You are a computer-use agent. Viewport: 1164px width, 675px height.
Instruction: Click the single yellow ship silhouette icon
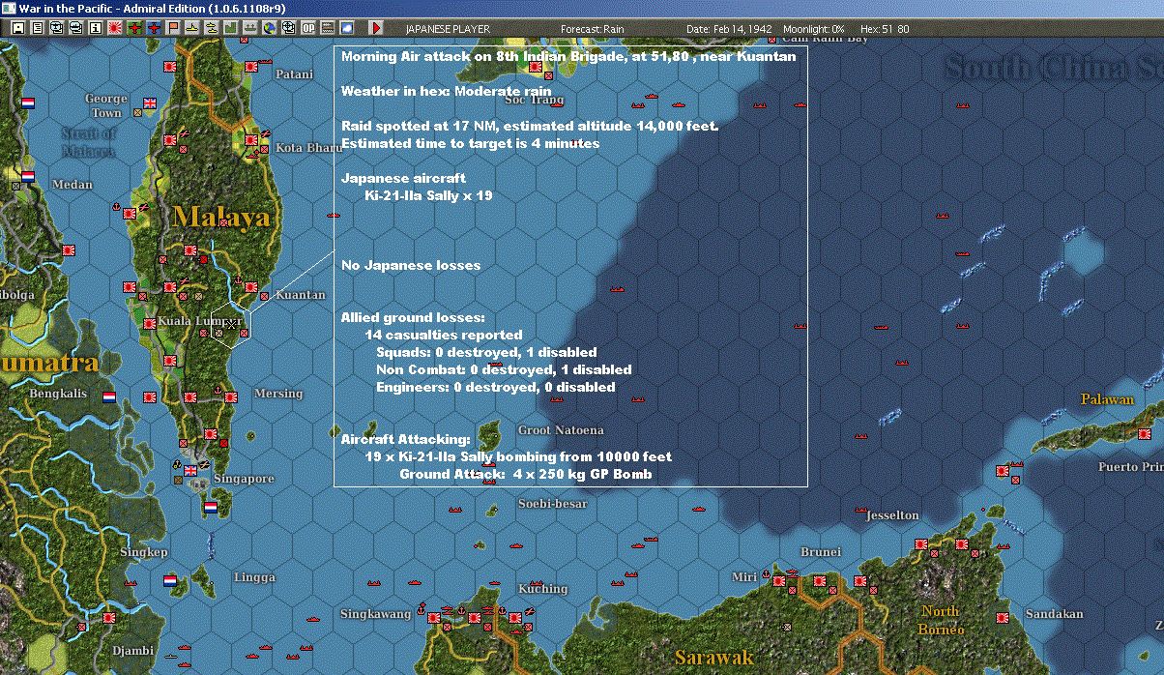[x=191, y=28]
